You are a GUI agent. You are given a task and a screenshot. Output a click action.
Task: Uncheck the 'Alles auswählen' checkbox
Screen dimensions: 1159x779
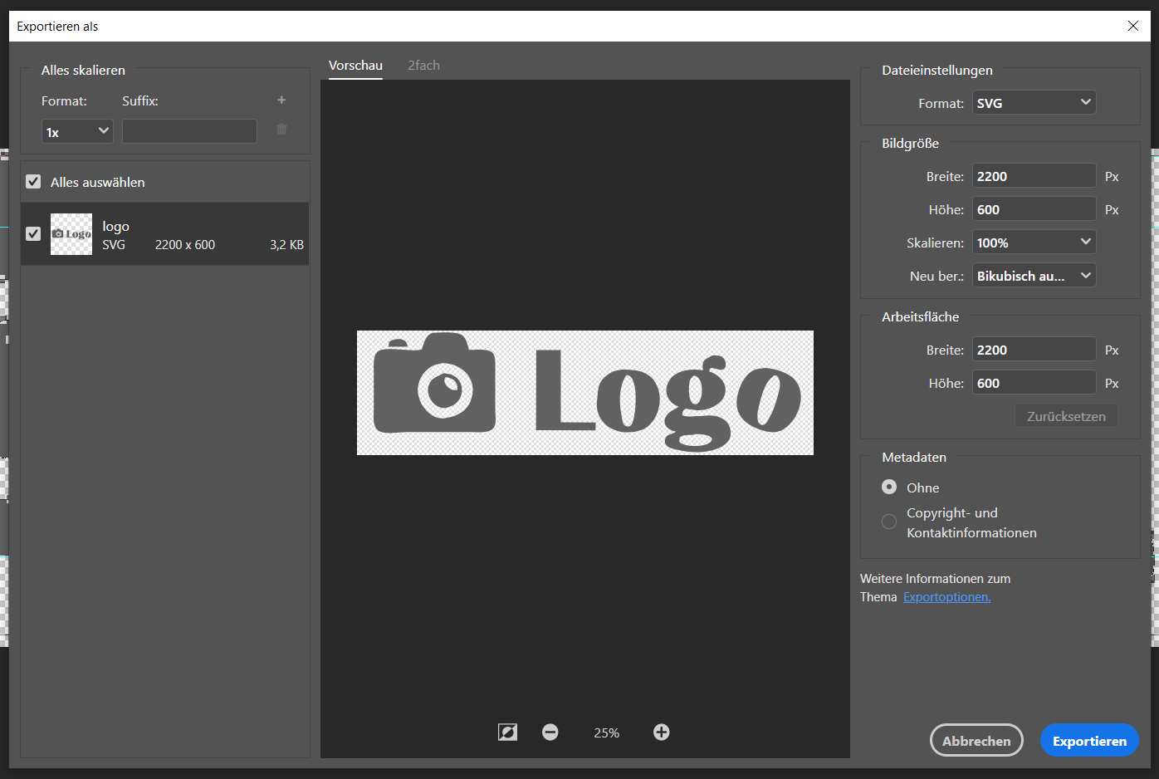pos(33,181)
